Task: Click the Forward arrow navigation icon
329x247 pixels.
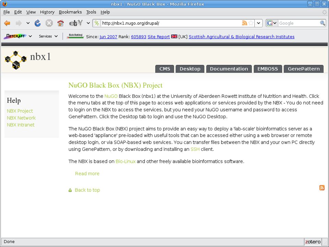Action: point(19,23)
